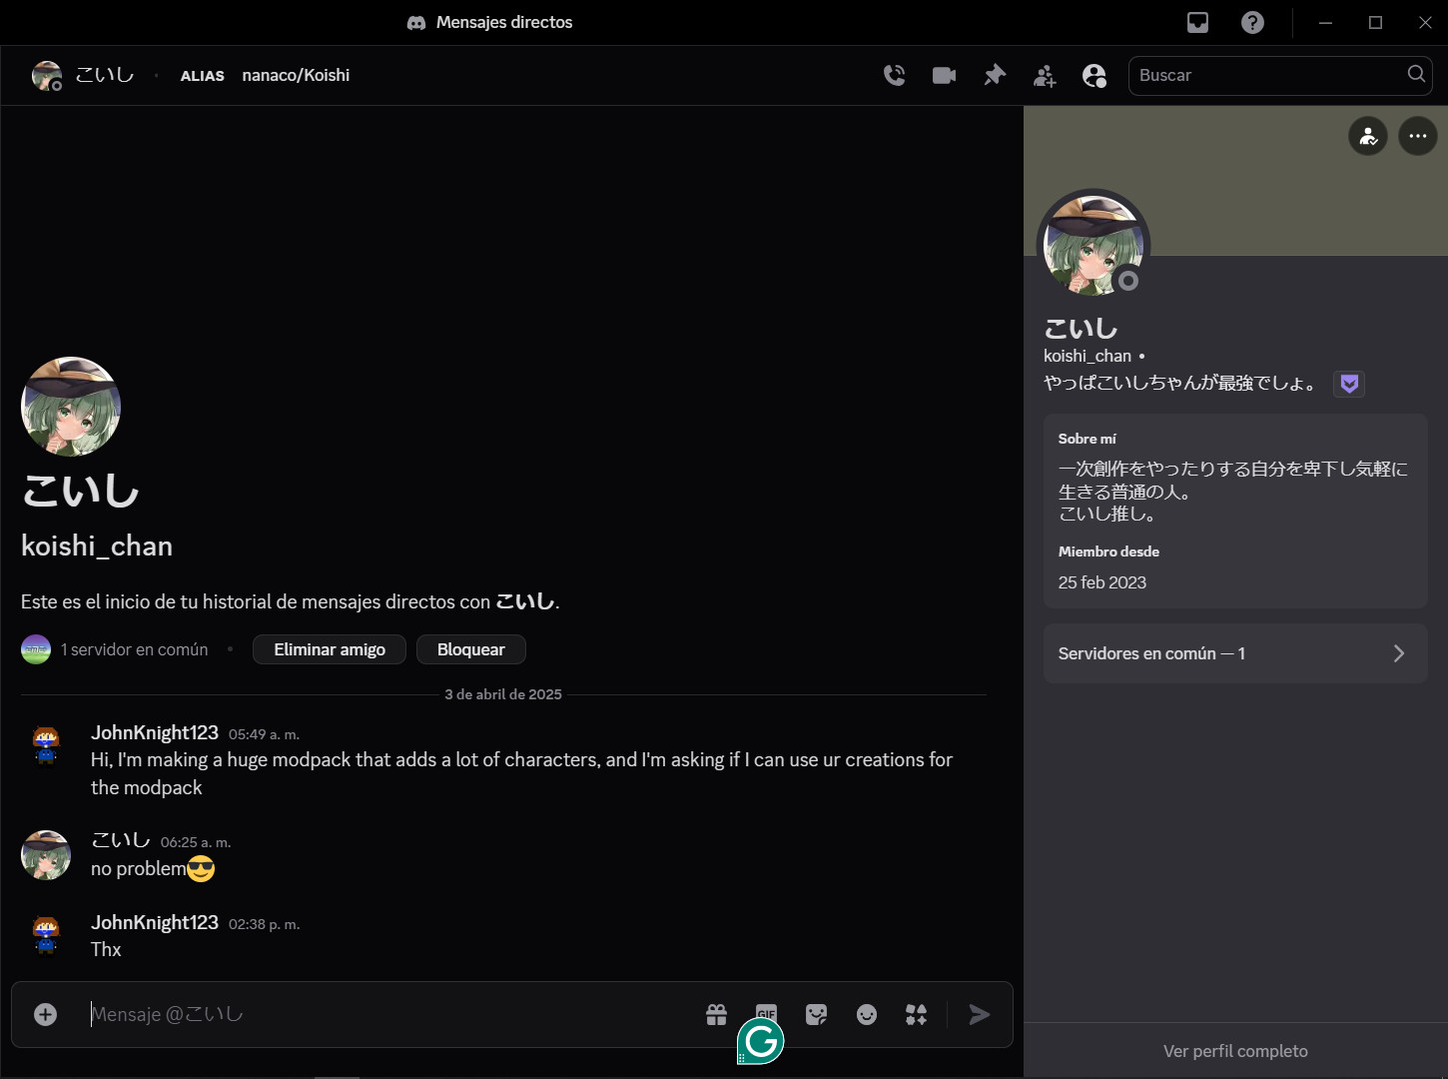Click the Eliminar amigo button
Image resolution: width=1448 pixels, height=1079 pixels.
[x=330, y=649]
